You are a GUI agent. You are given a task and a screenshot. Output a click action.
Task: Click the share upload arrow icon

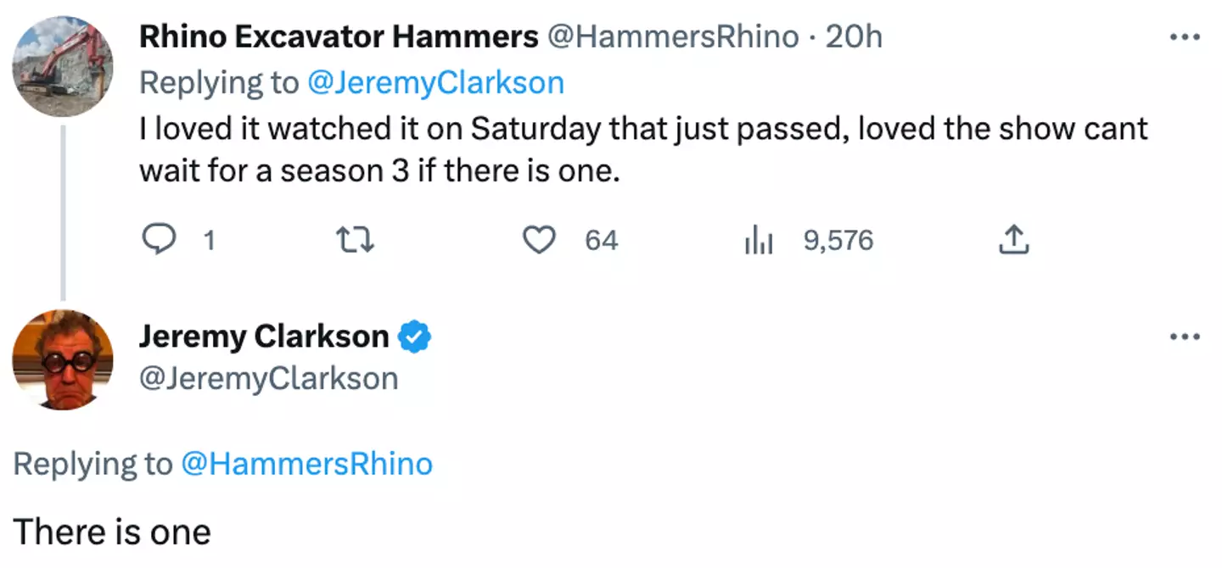[x=1014, y=242]
